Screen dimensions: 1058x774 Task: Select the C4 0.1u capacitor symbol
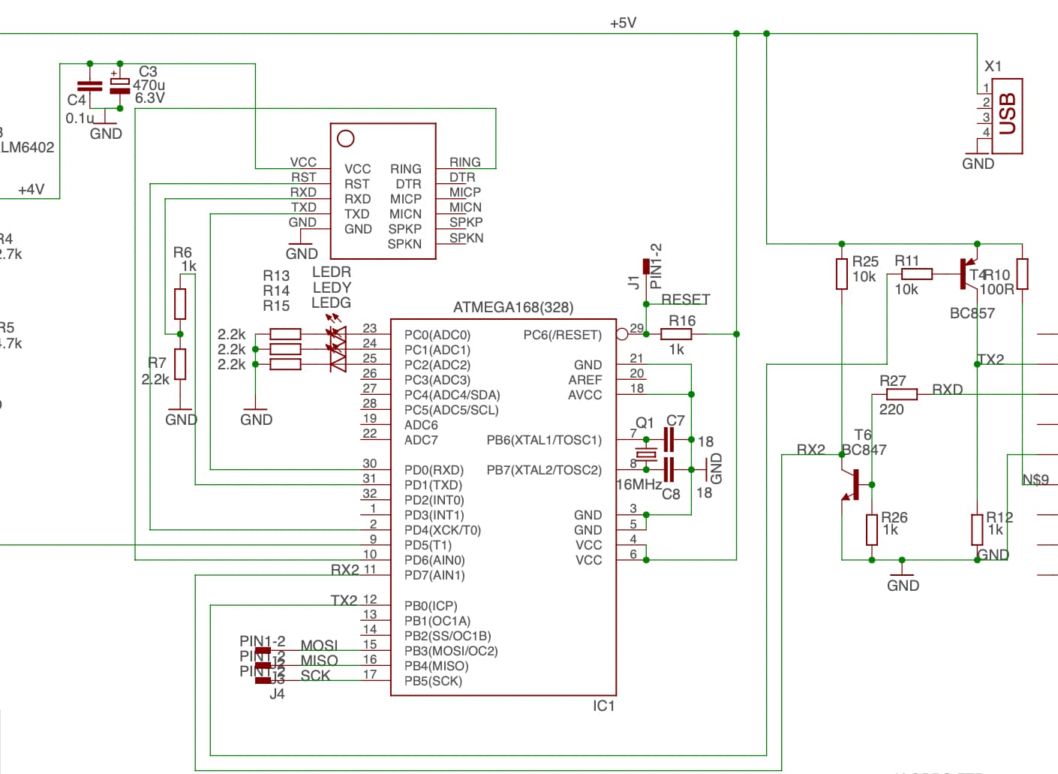coord(90,86)
